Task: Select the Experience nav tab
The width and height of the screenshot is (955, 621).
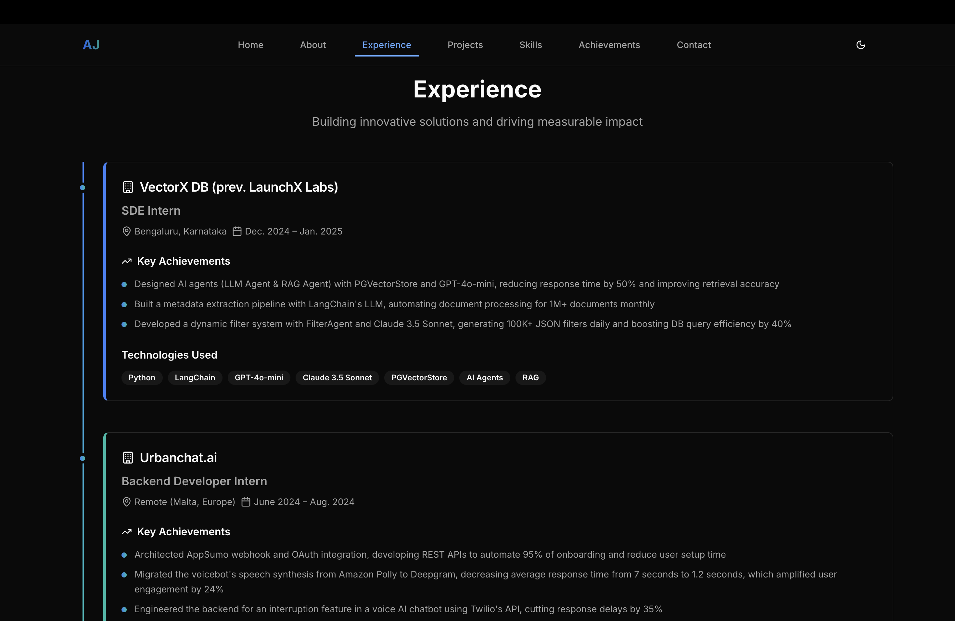Action: (387, 45)
